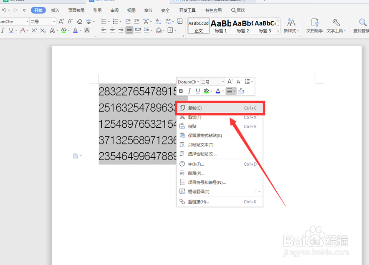Click the Show Formatting Marks table icon
369x265 pixels.
coord(180,21)
